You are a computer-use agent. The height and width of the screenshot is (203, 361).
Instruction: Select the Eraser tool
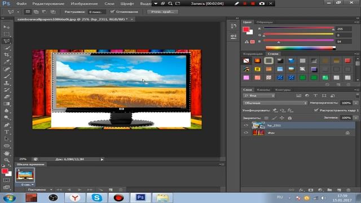7,96
